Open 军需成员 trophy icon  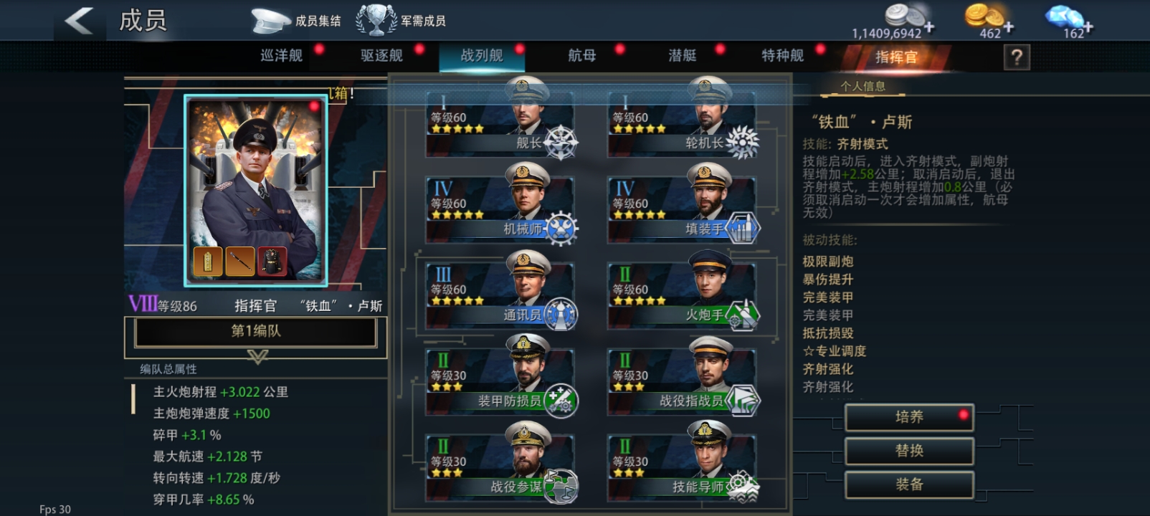(376, 20)
